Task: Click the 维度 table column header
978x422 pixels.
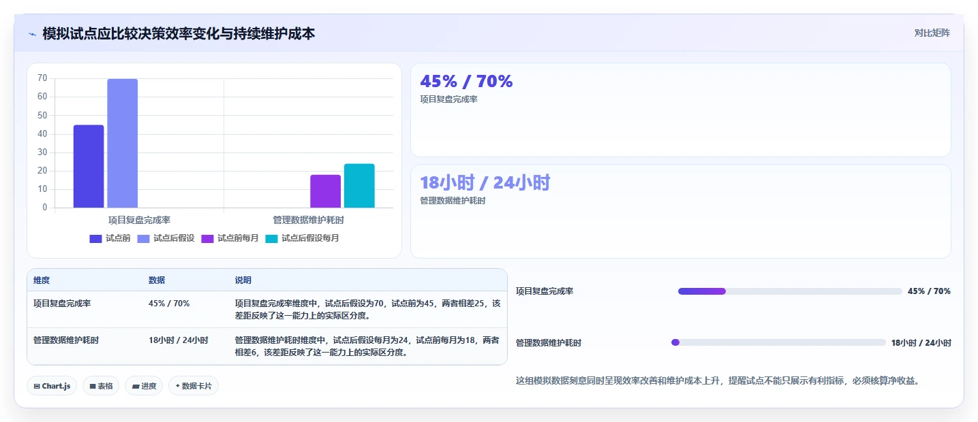Action: pos(42,280)
